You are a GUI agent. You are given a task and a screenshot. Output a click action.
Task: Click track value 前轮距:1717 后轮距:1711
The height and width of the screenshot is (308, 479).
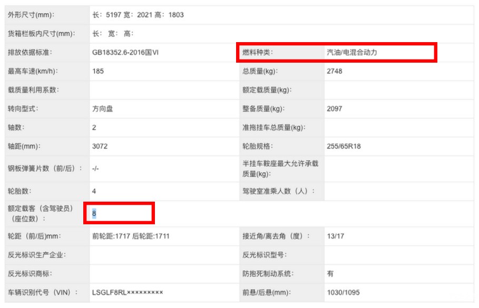[131, 236]
